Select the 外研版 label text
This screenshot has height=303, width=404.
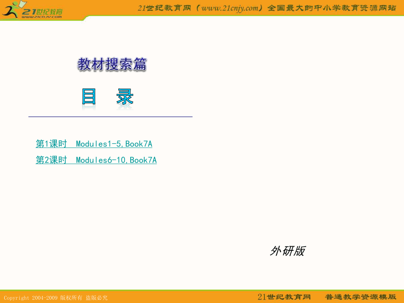tap(287, 251)
